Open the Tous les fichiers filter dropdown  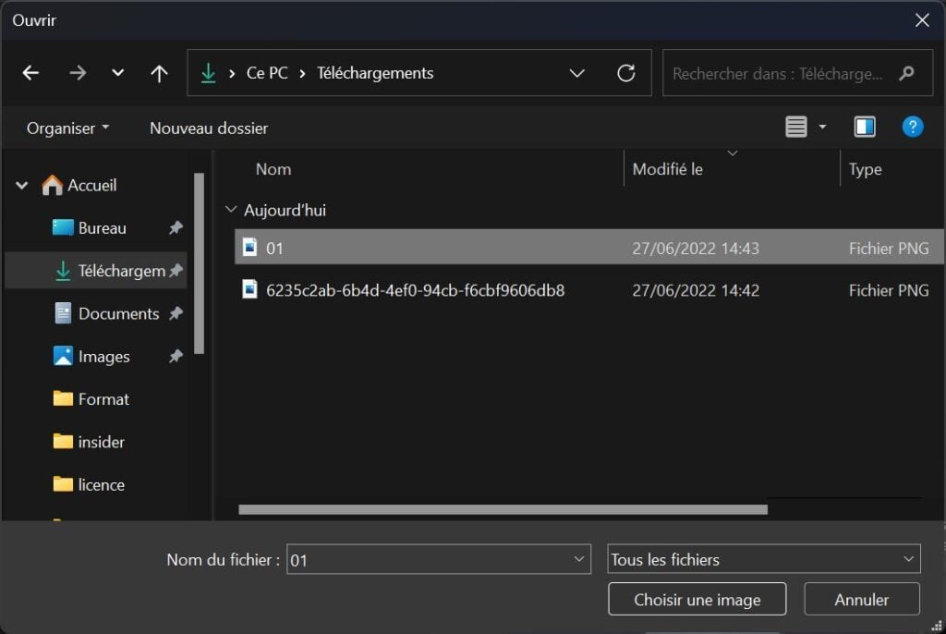tap(764, 559)
